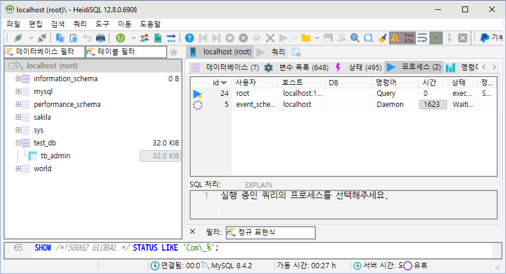Click the Paste clipboard icon

click(x=74, y=38)
